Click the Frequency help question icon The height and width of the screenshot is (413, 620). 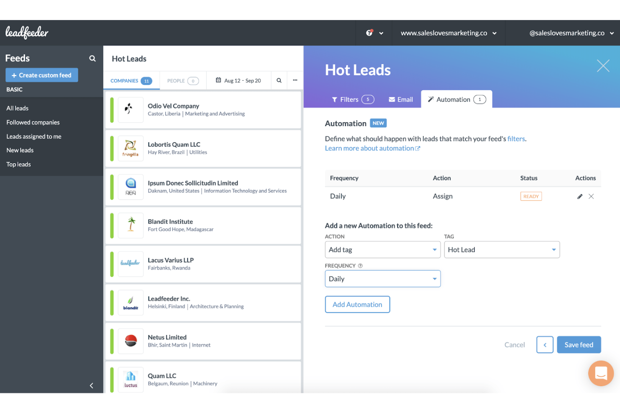point(360,266)
